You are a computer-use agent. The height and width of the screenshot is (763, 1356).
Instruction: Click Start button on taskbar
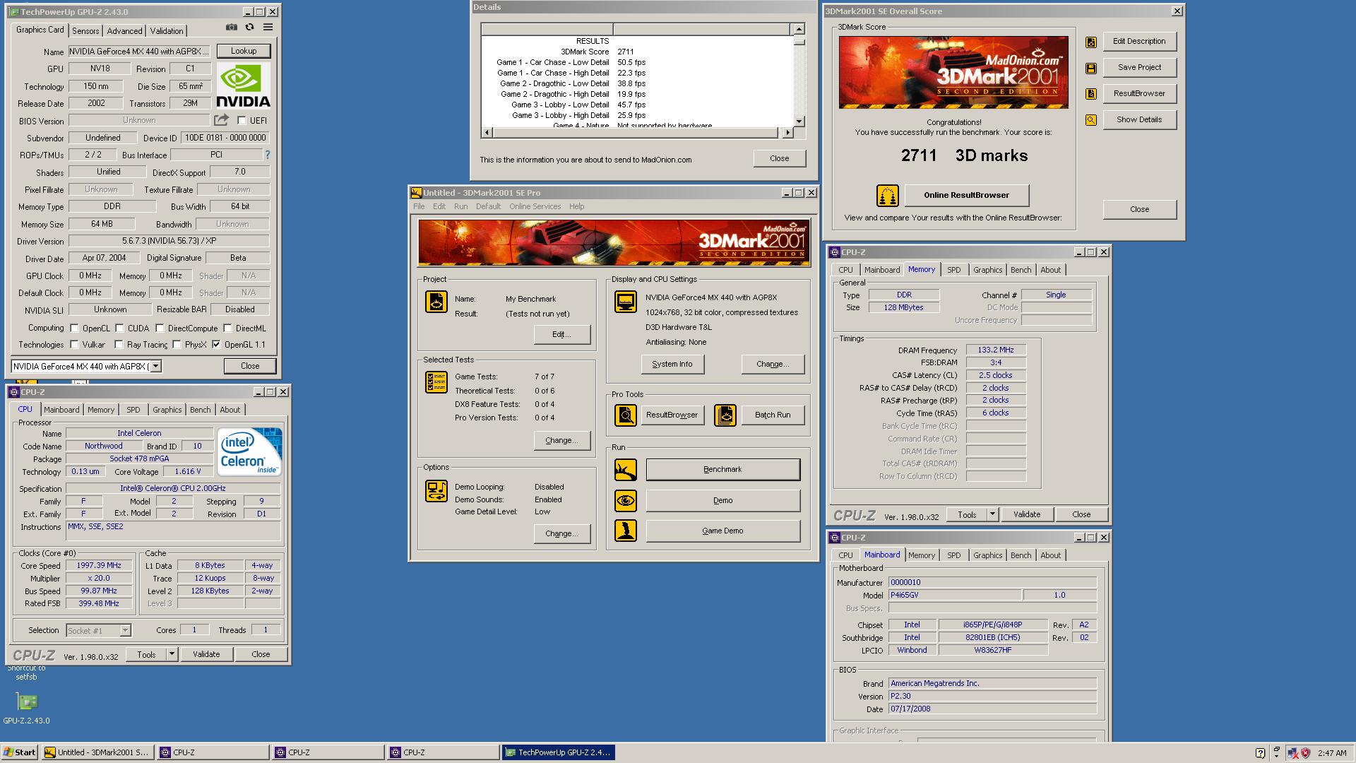19,752
